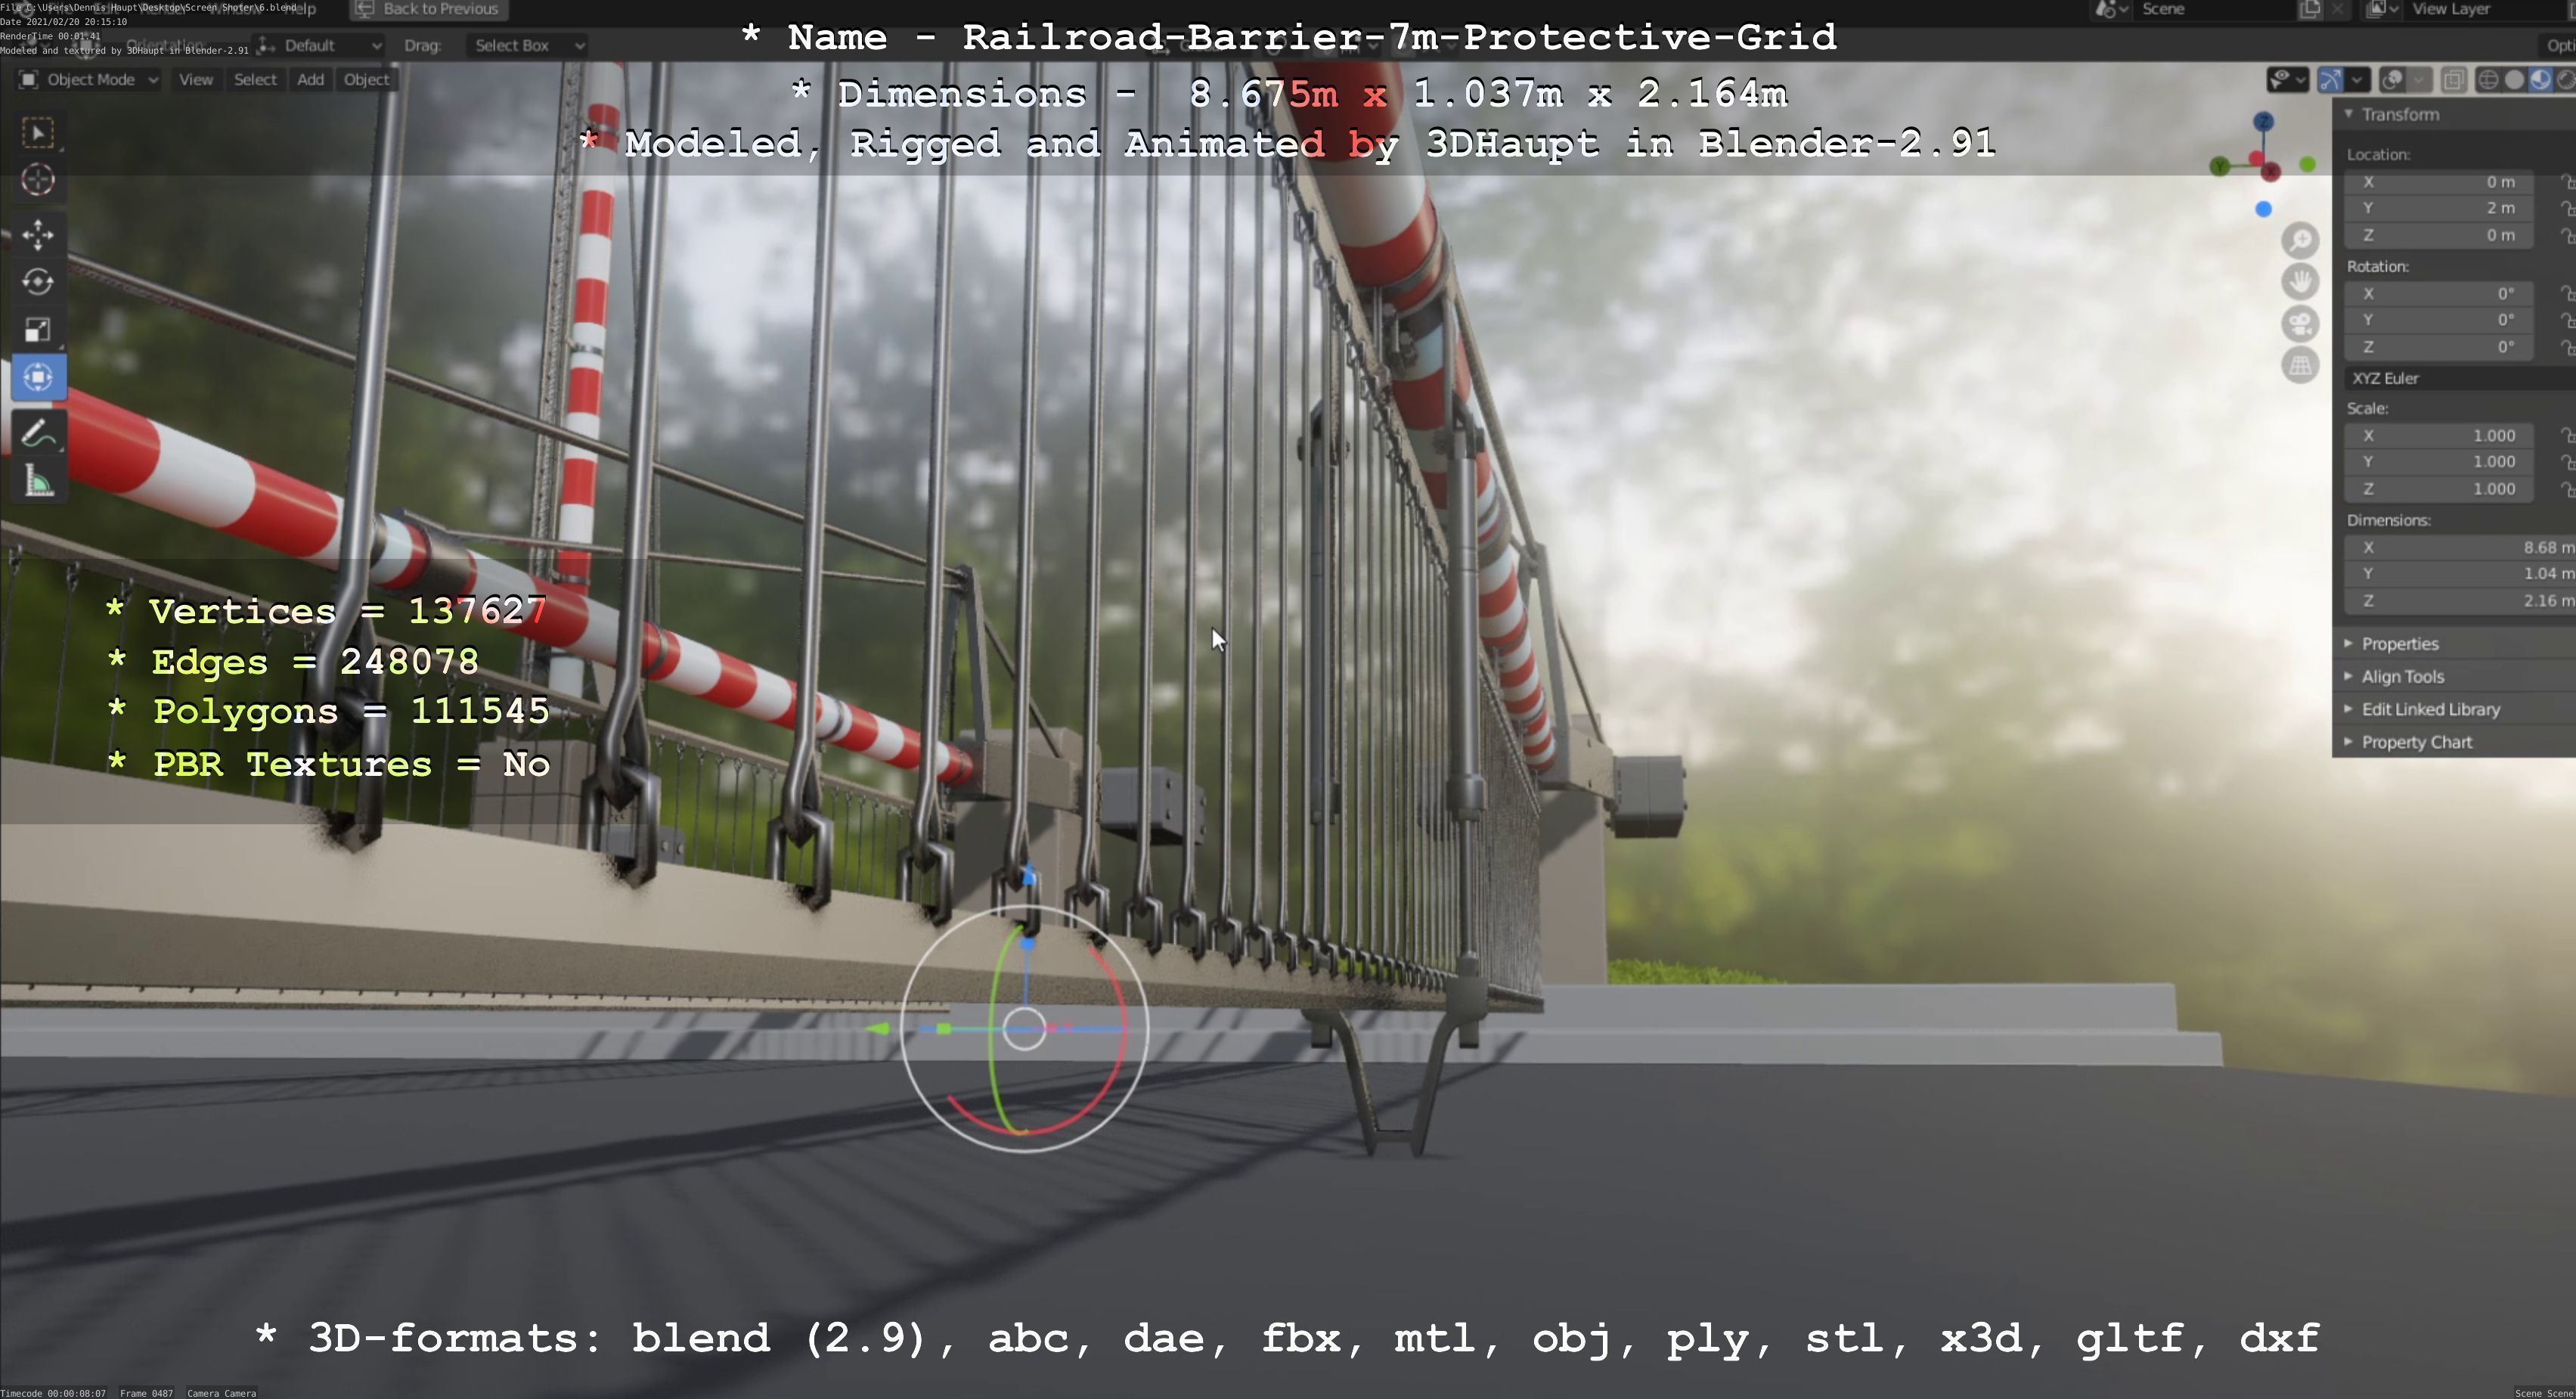Screen dimensions: 2576x1399
Task: Toggle show gizmo button
Action: (2330, 80)
